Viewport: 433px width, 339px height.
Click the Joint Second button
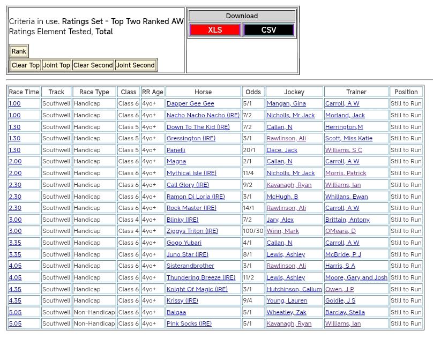tap(136, 65)
